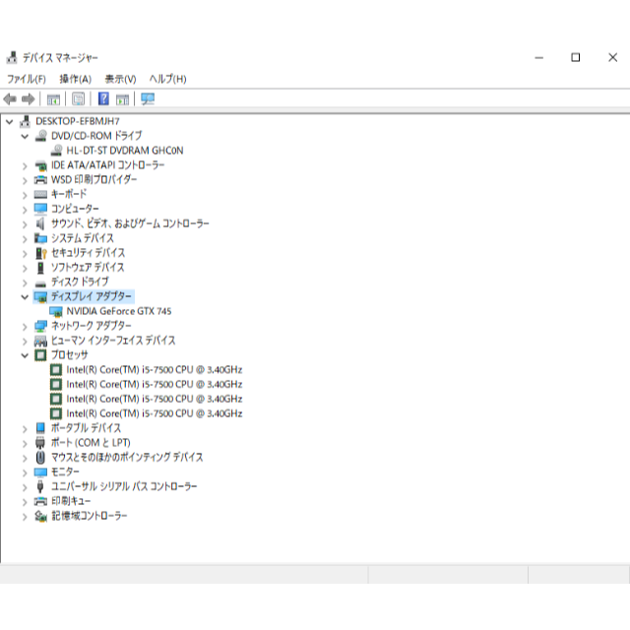Toggle the action pane toolbar icon
Screen dimensions: 630x630
tap(122, 98)
